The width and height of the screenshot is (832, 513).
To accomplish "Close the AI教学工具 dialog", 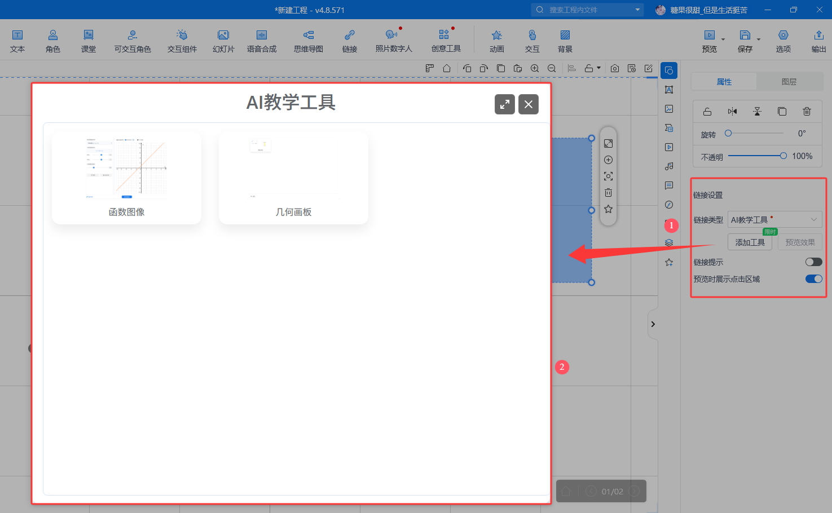I will [x=528, y=104].
